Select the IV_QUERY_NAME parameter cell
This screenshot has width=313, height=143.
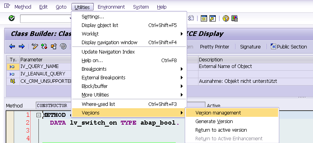[46, 67]
